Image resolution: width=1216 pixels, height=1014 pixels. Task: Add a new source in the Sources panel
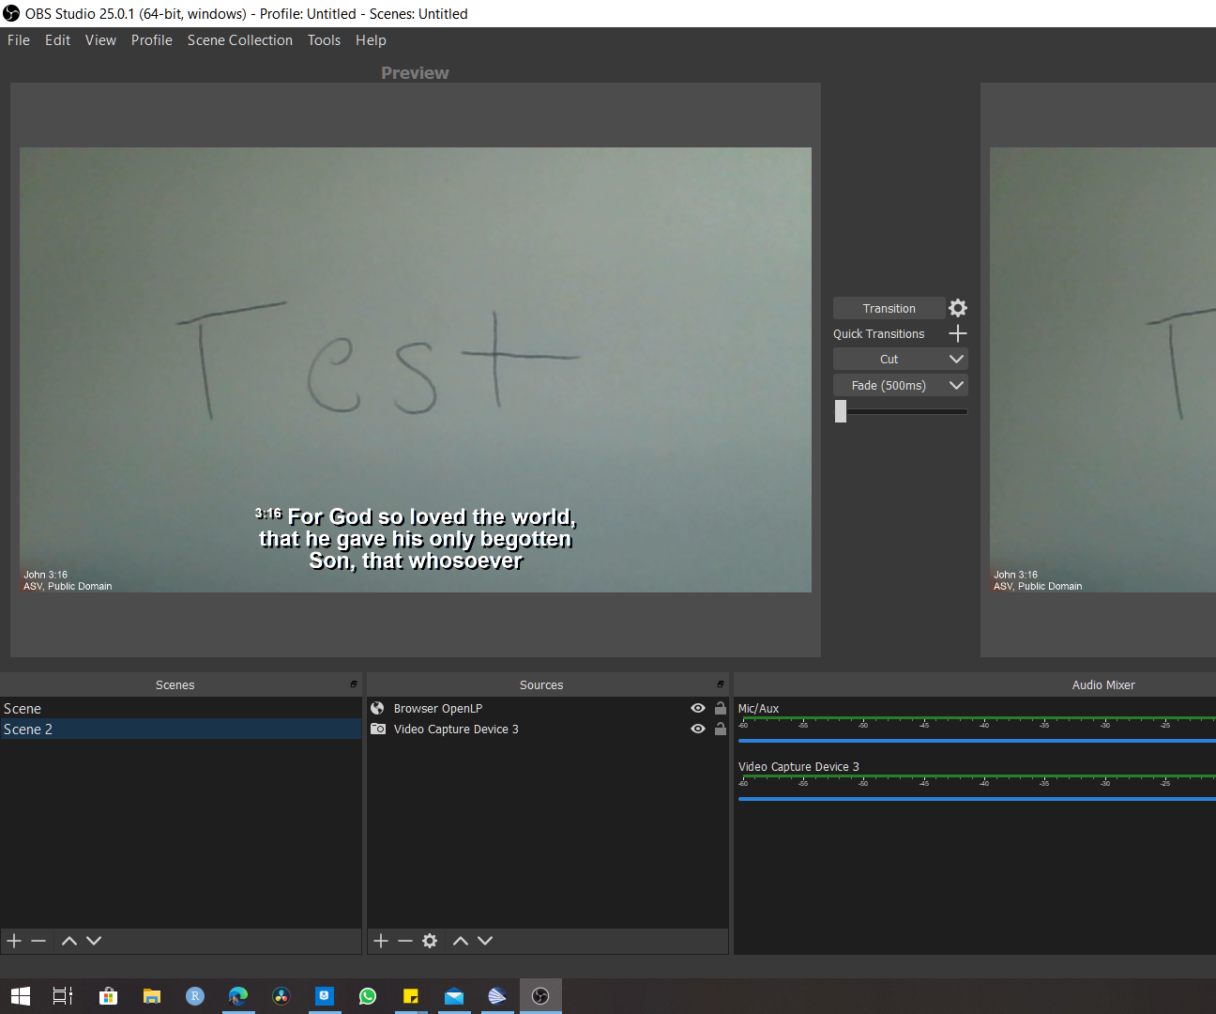click(380, 940)
